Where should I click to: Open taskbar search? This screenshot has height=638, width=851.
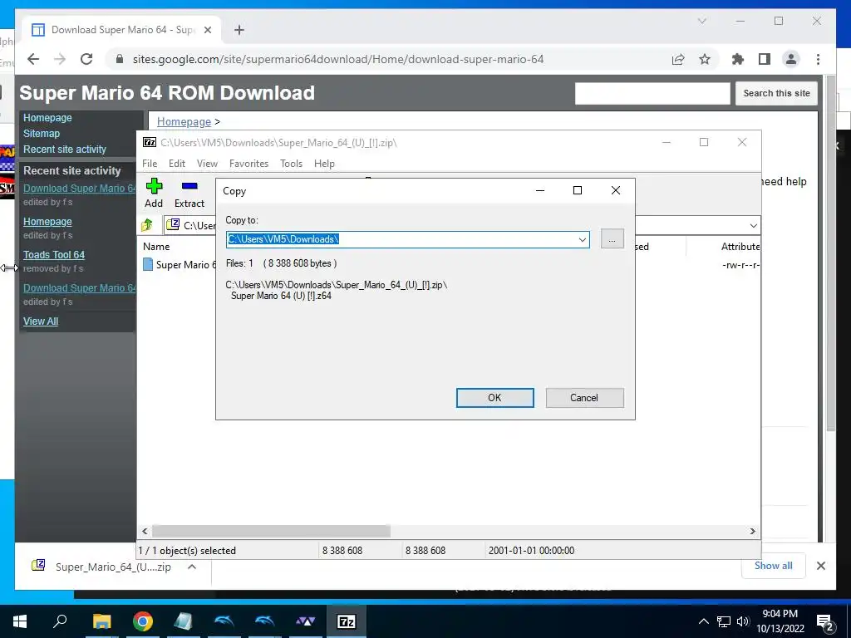(x=60, y=621)
